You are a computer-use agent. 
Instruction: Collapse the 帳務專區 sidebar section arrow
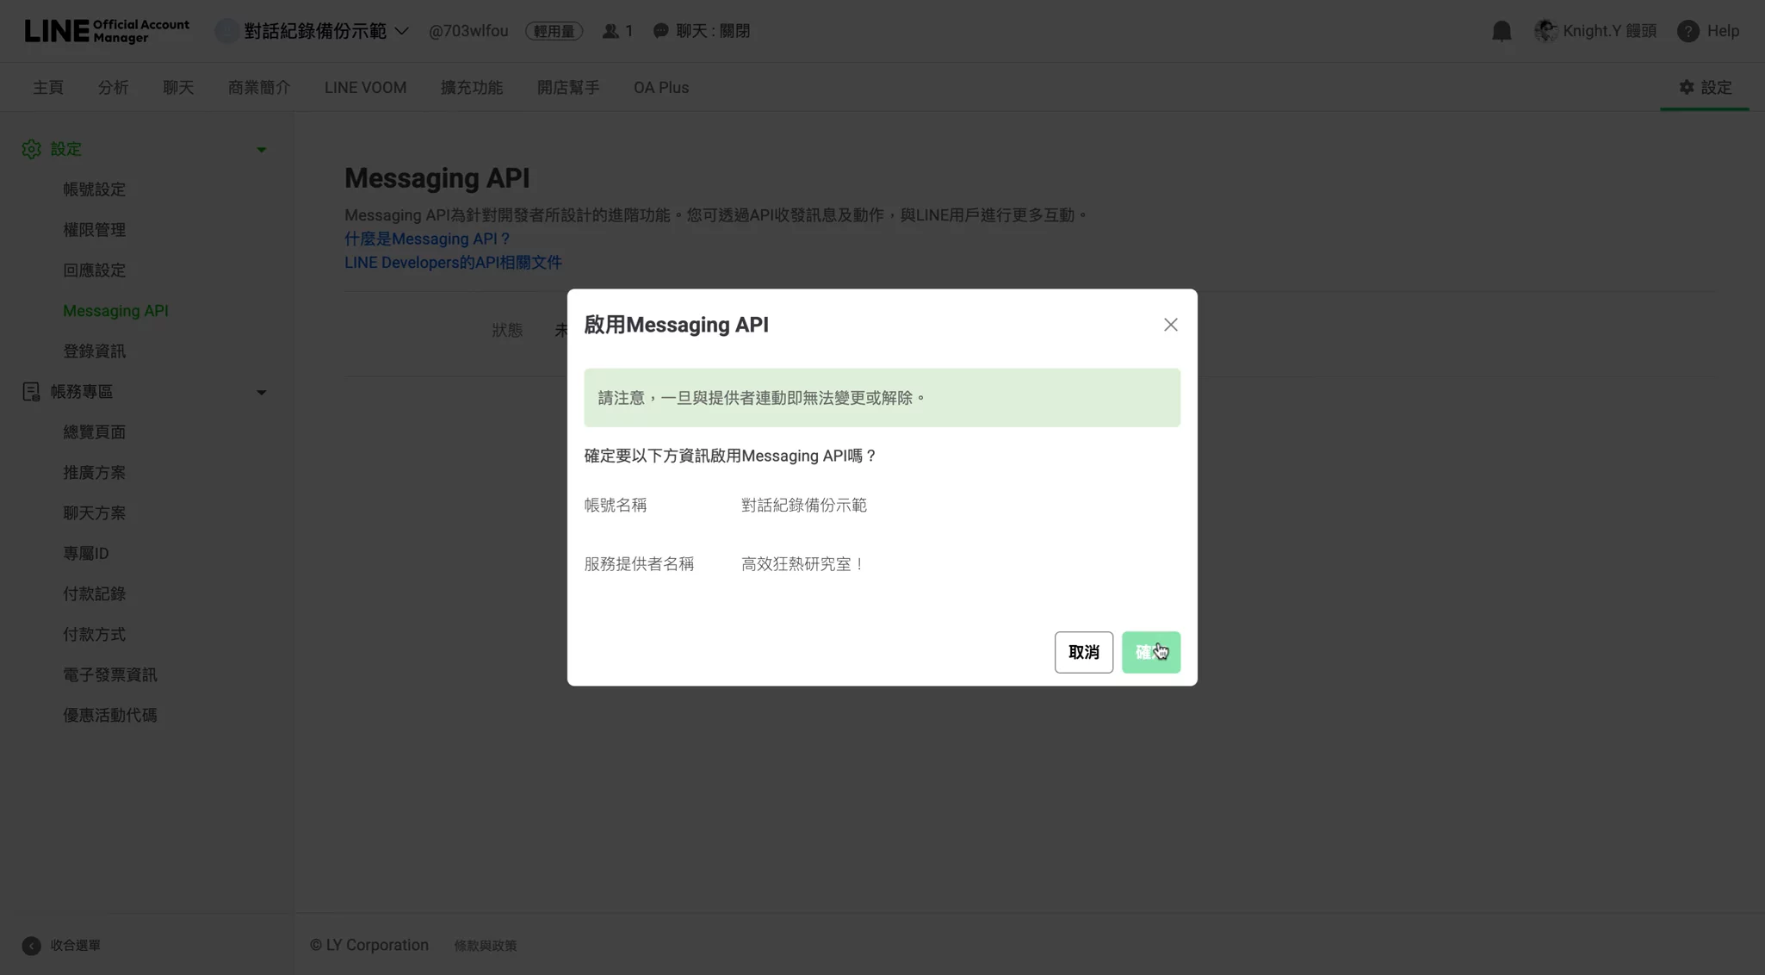click(261, 393)
